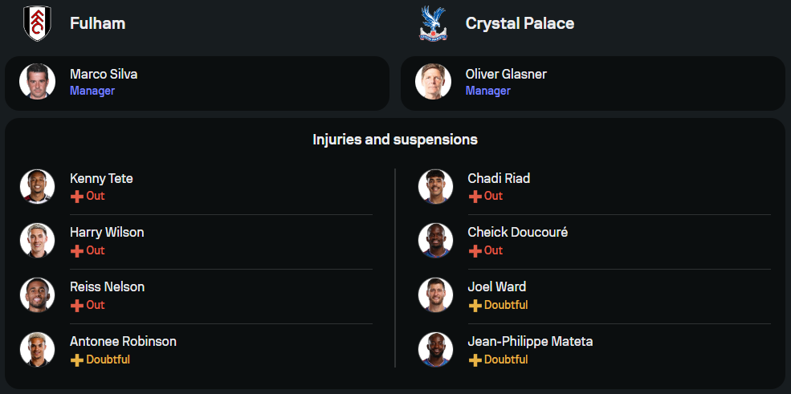Open the Crystal Palace team name link
Screen dimensions: 791x394
pos(520,23)
